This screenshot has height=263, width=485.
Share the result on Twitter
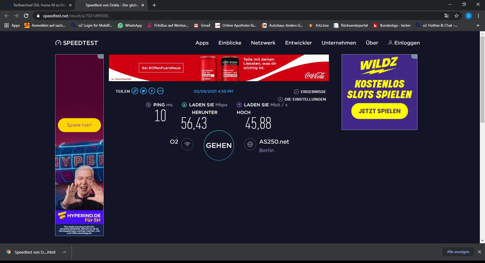click(x=143, y=91)
